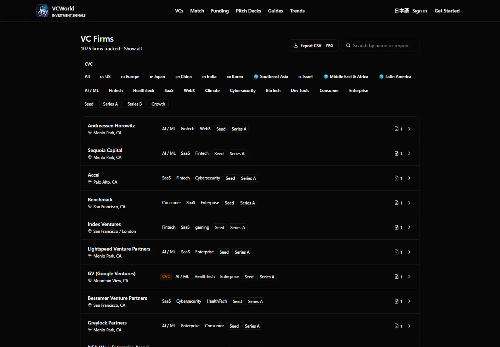Expand the Benchmark row chevron
The height and width of the screenshot is (347, 500).
click(x=409, y=203)
